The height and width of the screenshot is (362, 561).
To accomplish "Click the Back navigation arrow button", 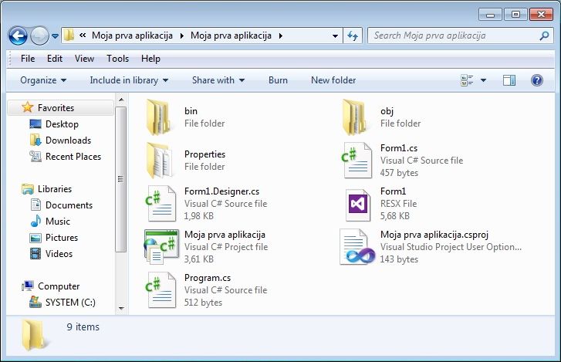I will click(x=18, y=36).
